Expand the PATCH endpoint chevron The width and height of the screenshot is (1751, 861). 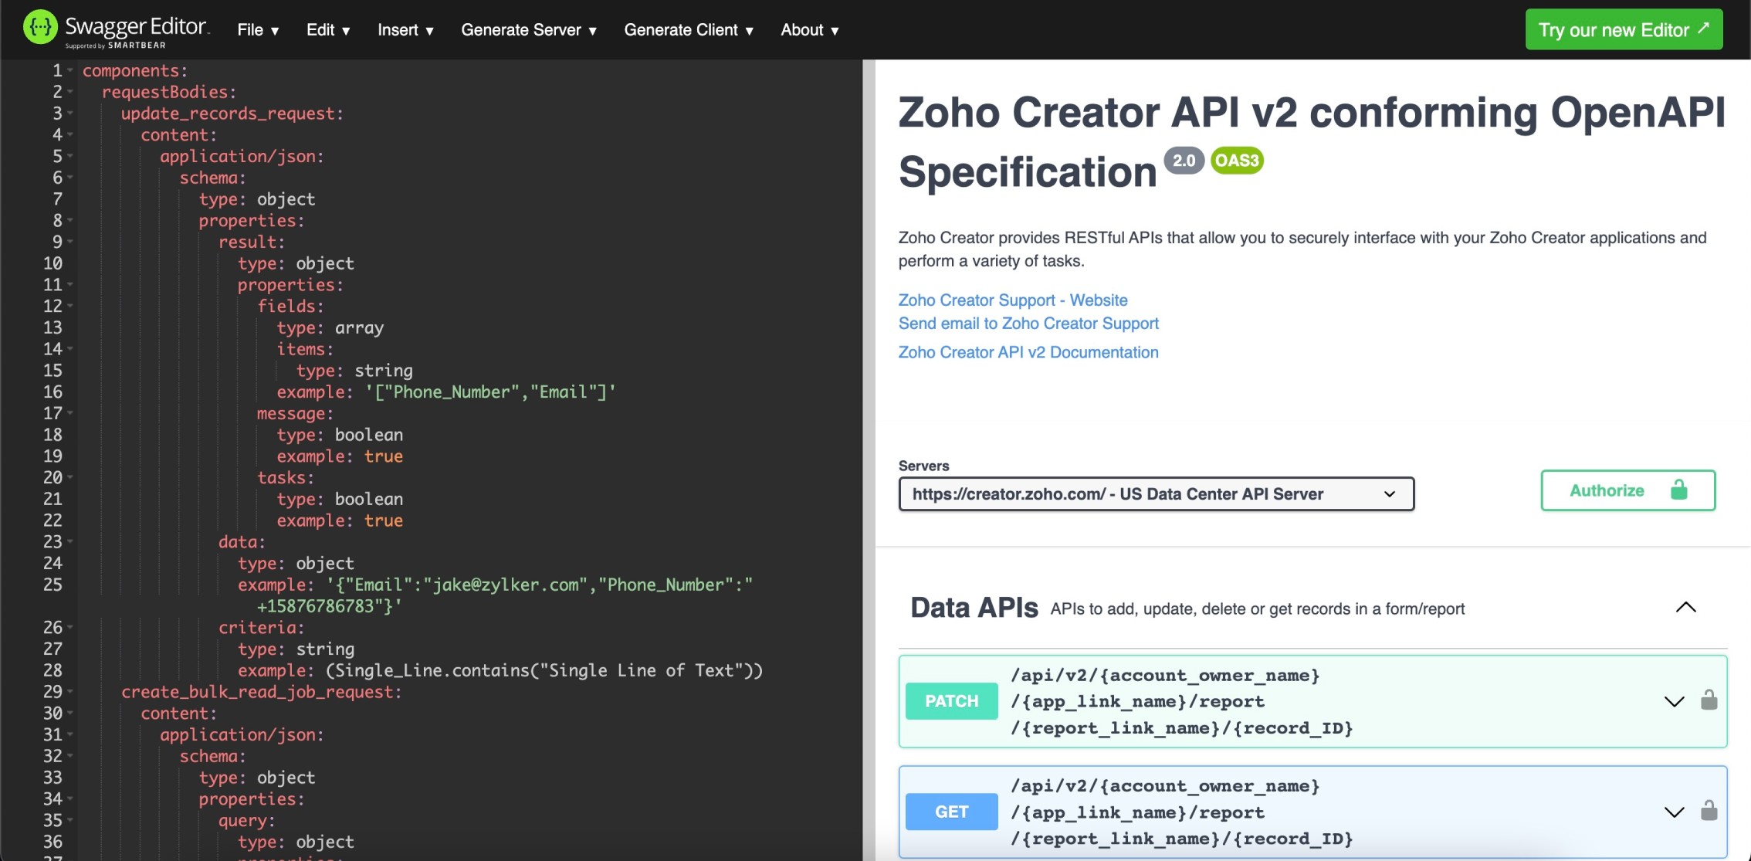tap(1674, 701)
